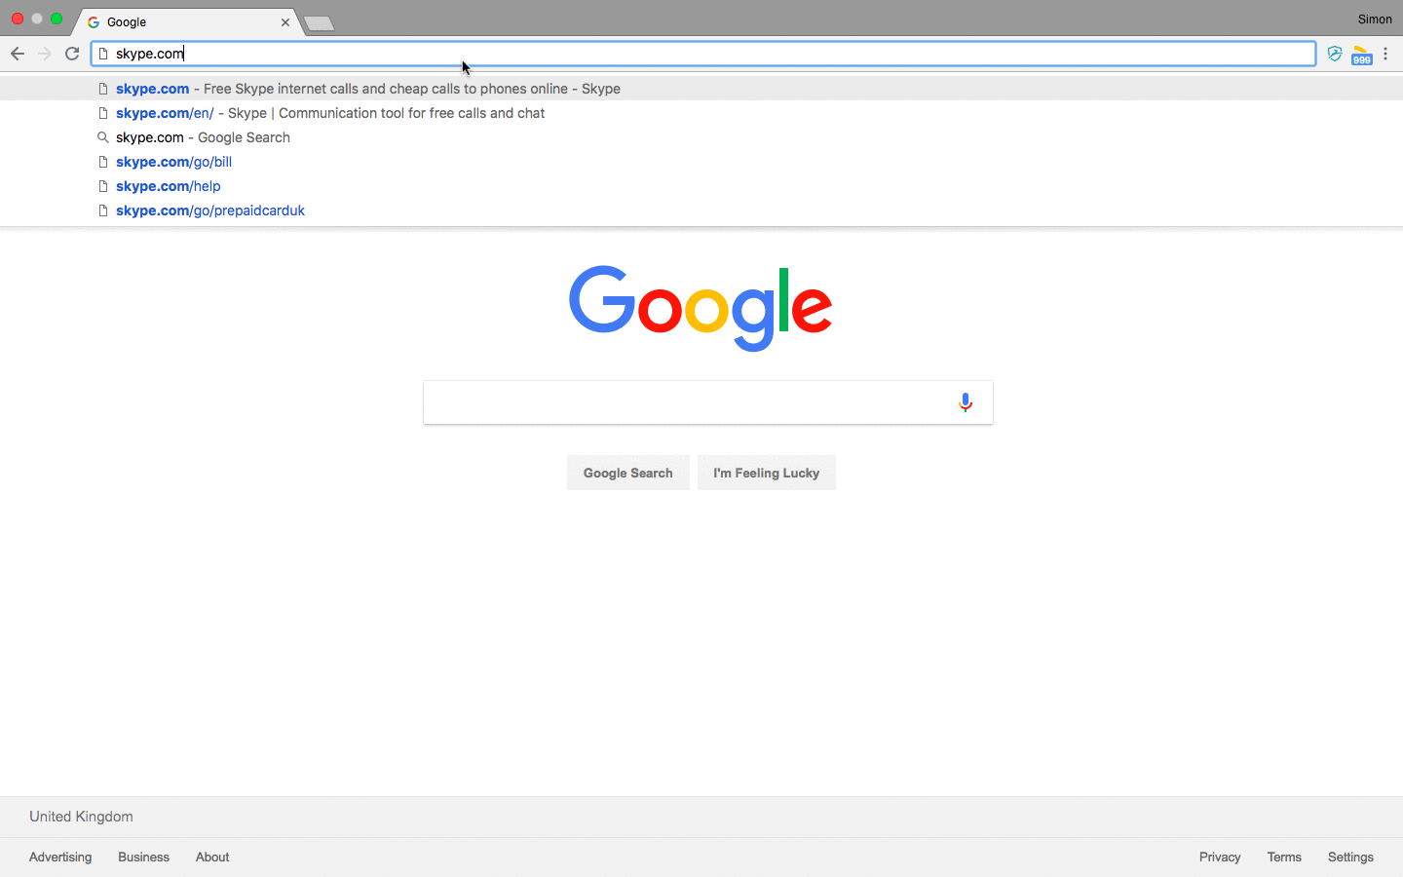
Task: Open the 999 badge extension
Action: pyautogui.click(x=1361, y=56)
